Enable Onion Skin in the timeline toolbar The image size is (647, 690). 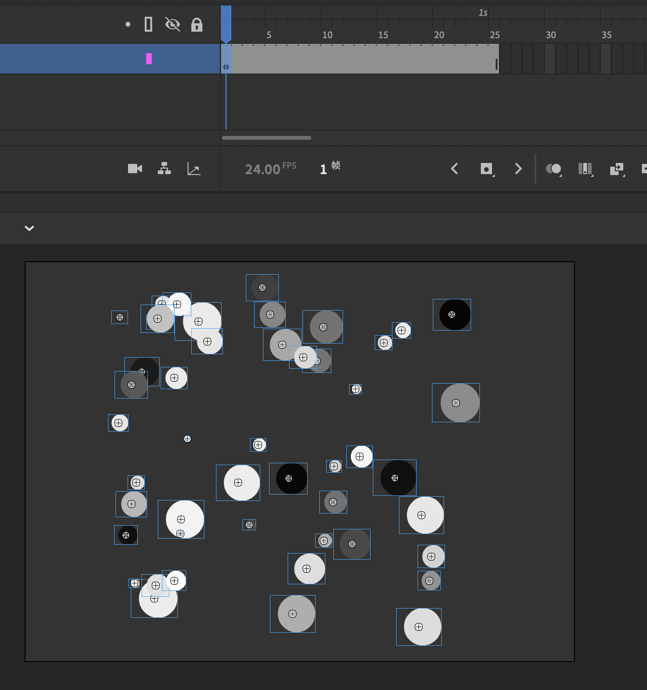click(553, 169)
